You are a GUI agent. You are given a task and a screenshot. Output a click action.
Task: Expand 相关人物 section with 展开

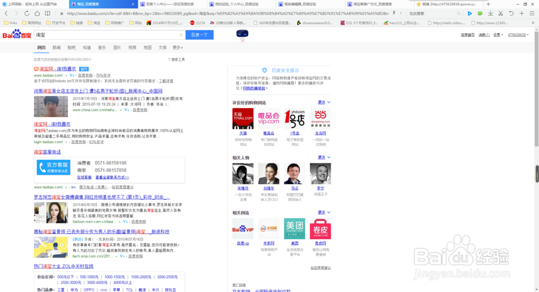pos(324,157)
